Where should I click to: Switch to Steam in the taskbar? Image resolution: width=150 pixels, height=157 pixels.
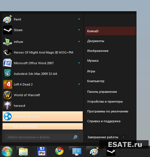111,151
